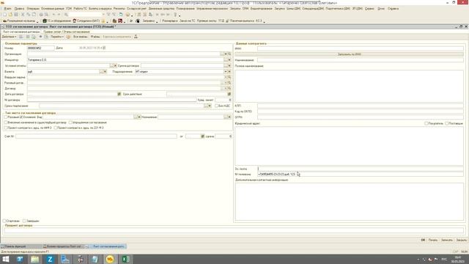Image resolution: width=469 pixels, height=264 pixels.
Task: Click the Предмет договора input field
Action: click(x=234, y=230)
